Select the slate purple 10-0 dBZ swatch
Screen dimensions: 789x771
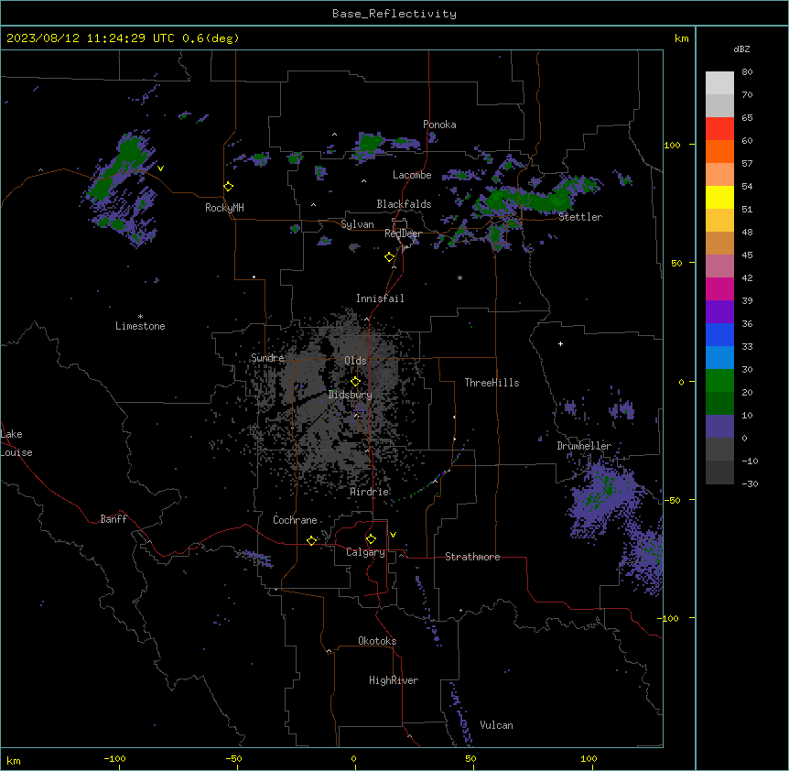(x=719, y=427)
